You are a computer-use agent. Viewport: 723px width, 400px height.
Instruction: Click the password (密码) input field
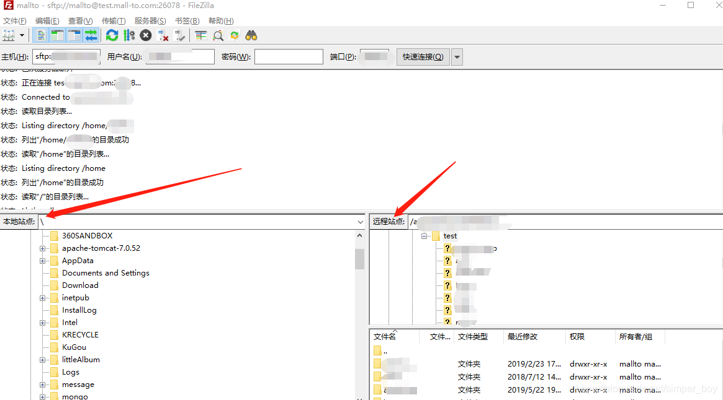289,56
